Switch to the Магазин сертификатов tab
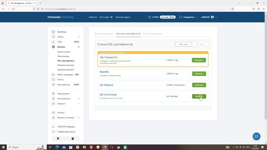Screen dimensions: 267x150 pyautogui.click(x=128, y=34)
